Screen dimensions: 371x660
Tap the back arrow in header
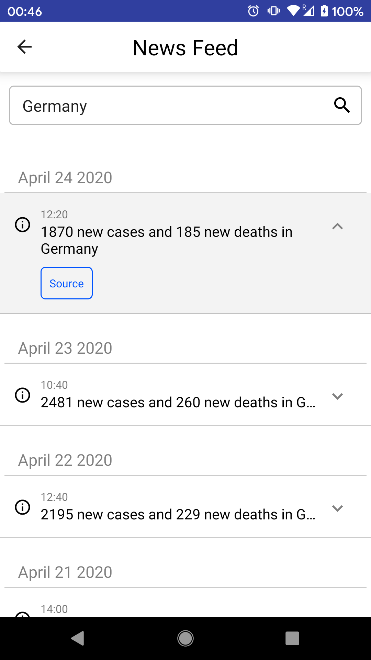point(24,47)
